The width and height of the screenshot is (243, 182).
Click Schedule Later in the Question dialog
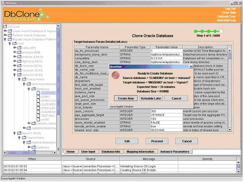pos(151,98)
